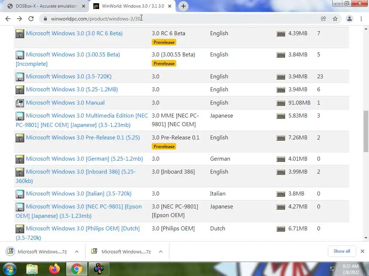Click the floppy icon for Italian release row
Screen dimensions: 369x276
pos(20,194)
